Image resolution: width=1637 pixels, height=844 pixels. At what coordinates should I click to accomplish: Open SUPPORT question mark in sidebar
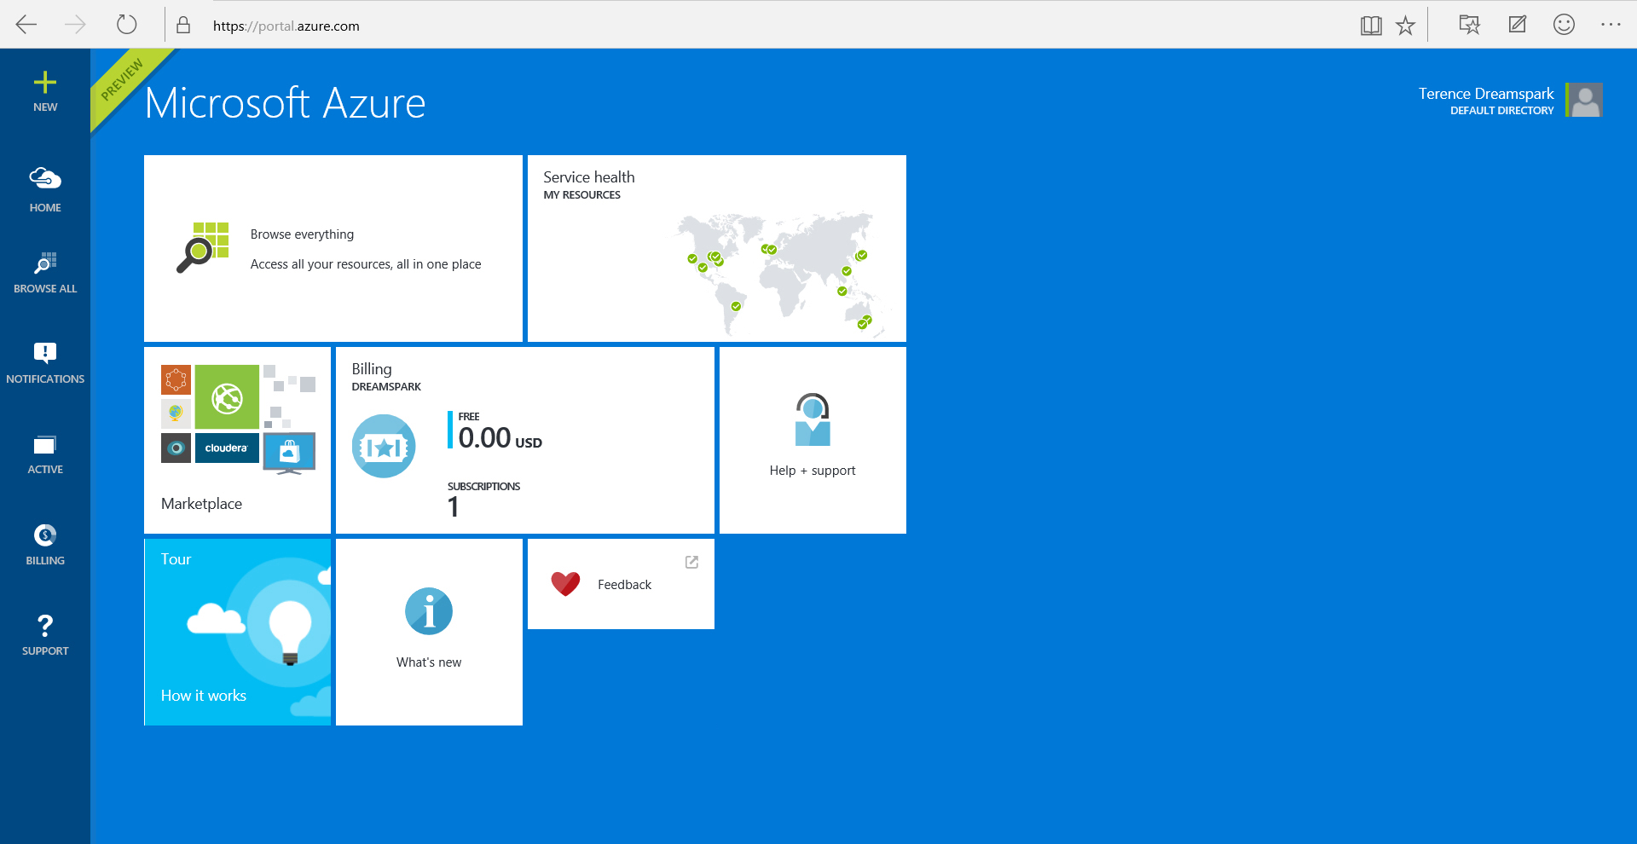(45, 635)
